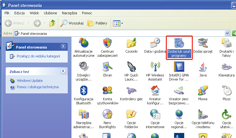Click inside the Adres address field

click(x=121, y=33)
